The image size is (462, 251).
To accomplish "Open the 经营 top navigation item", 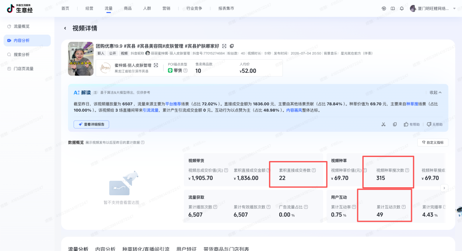I will [89, 9].
